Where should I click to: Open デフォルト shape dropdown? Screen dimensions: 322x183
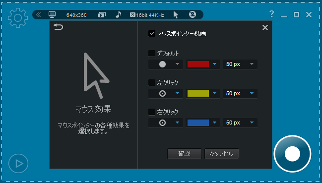(166, 64)
